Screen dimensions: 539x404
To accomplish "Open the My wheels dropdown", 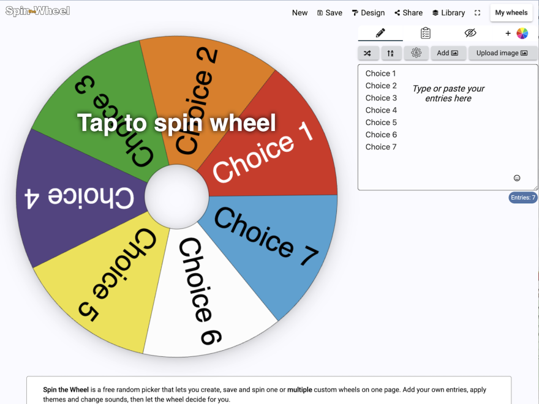I will (x=511, y=13).
